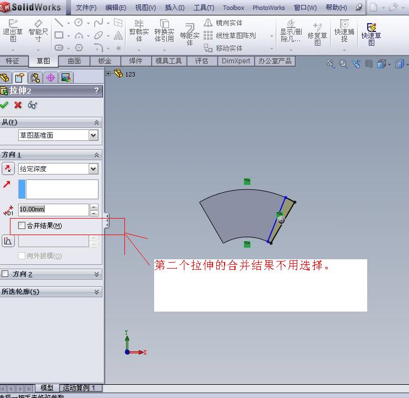
Task: Cancel extrude with red X
Action: (18, 105)
